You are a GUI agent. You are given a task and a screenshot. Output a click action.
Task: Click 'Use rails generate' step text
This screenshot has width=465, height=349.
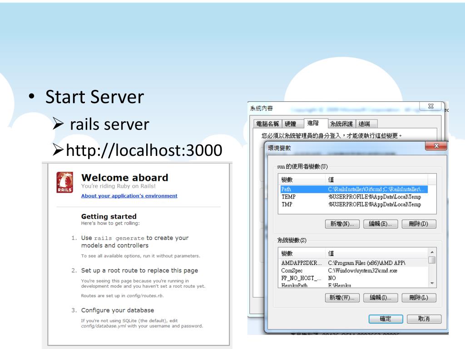pyautogui.click(x=135, y=242)
